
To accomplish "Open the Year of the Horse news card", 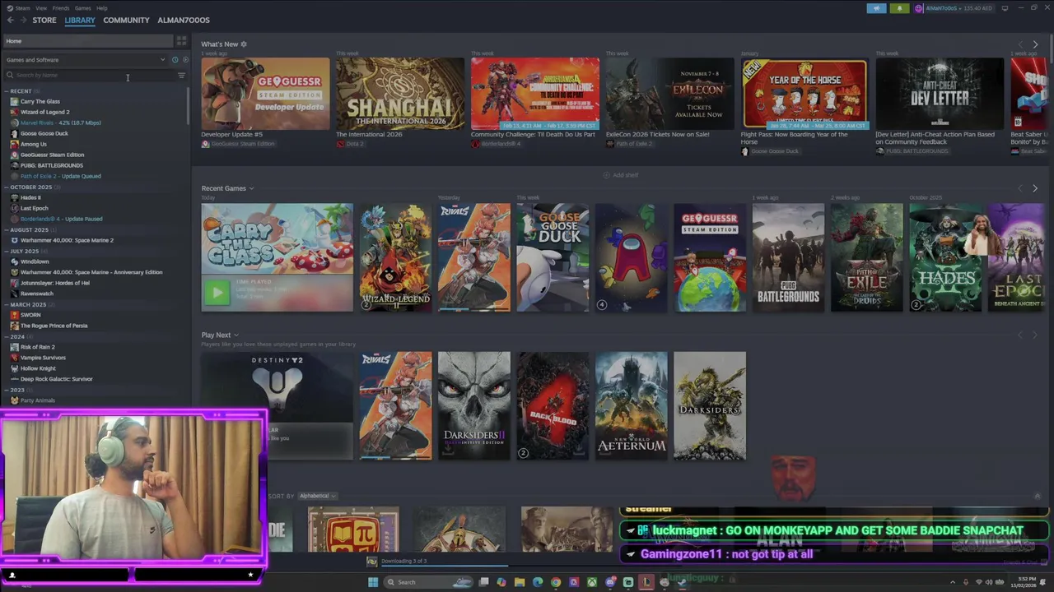I will [804, 94].
